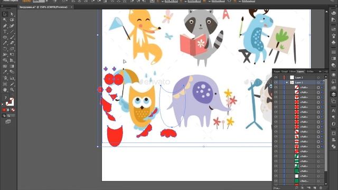Screen dimensions: 338x190
Task: Select the Scale tool
Action: click(x=12, y=49)
